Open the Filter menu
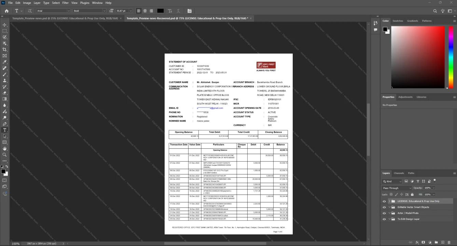 [x=65, y=3]
